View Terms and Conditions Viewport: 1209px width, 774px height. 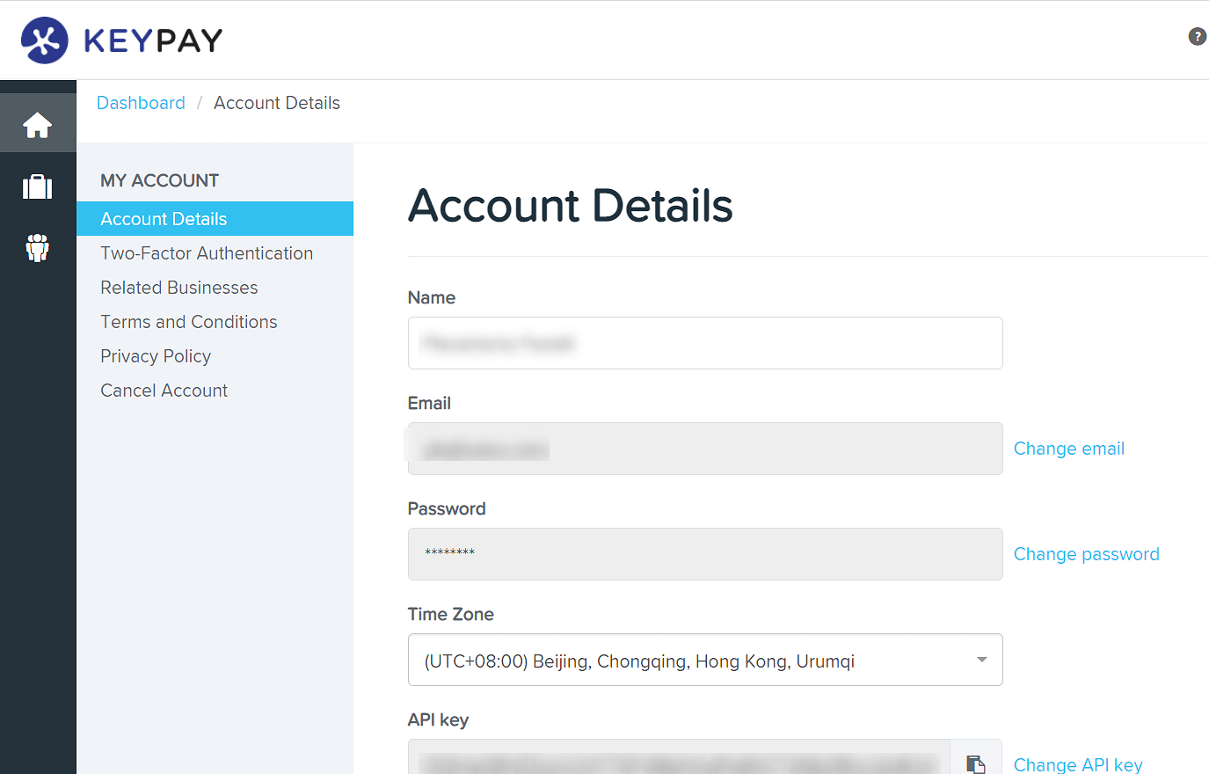point(188,321)
